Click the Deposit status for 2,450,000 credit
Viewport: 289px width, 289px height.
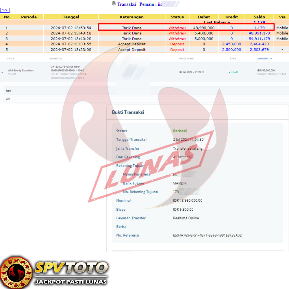pos(177,44)
